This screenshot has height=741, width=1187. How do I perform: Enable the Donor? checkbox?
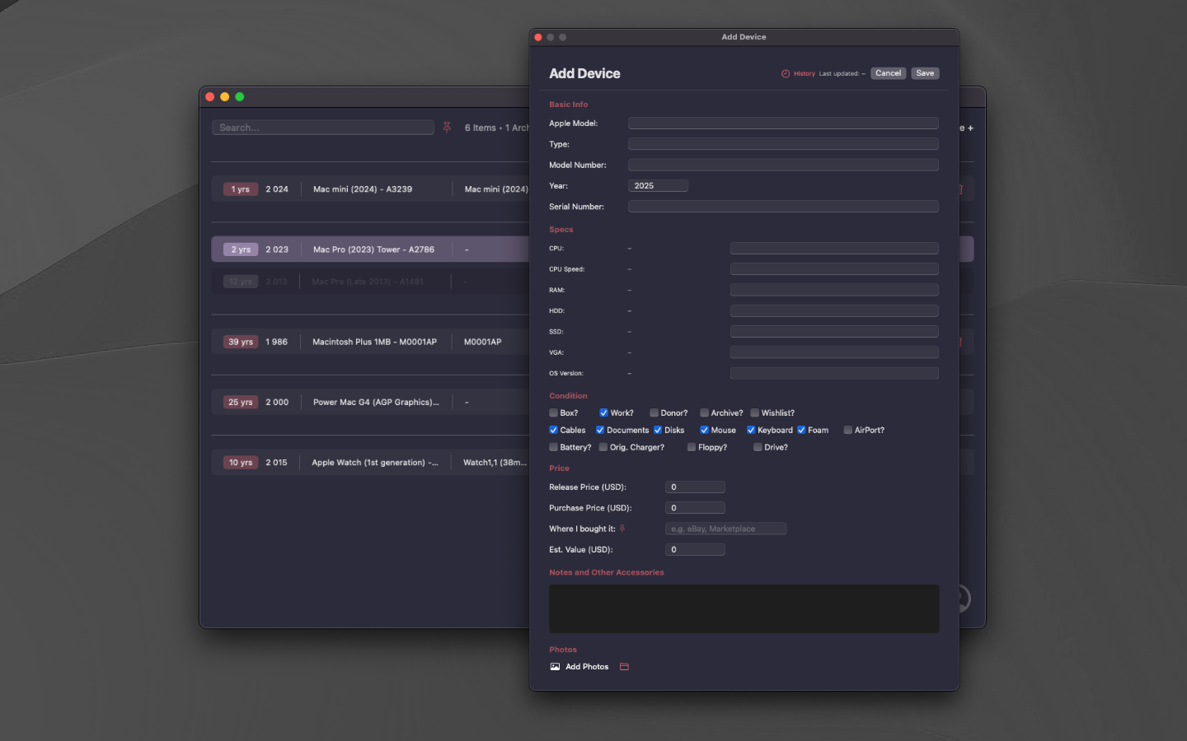click(654, 413)
